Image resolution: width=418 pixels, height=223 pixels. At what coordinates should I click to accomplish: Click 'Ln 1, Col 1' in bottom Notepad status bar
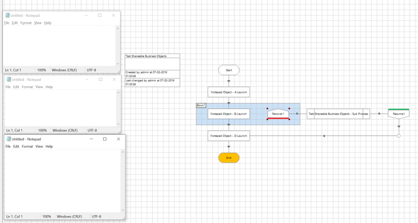[14, 217]
